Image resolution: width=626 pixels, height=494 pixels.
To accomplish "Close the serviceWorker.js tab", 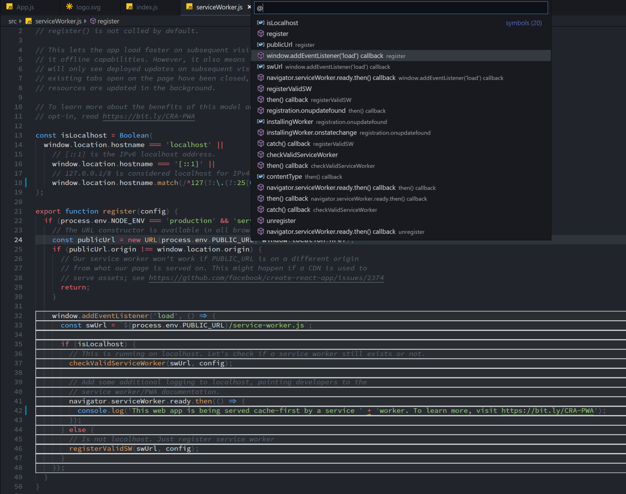I will 249,7.
